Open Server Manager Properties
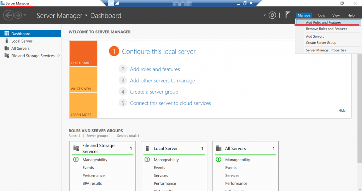This screenshot has width=362, height=191. pos(328,50)
